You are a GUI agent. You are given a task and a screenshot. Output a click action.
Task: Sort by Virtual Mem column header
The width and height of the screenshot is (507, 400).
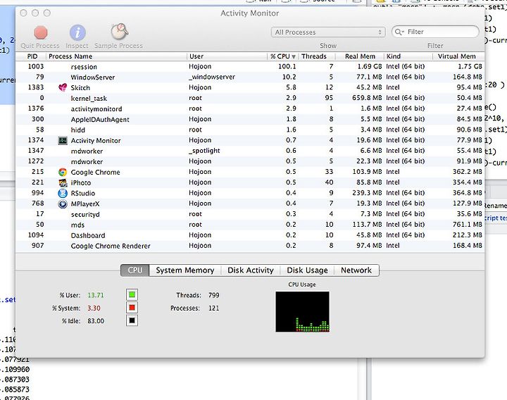(458, 56)
